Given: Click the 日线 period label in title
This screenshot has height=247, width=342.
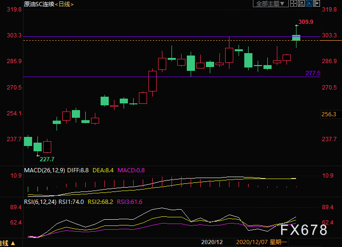Looking at the screenshot, I should pyautogui.click(x=64, y=4).
